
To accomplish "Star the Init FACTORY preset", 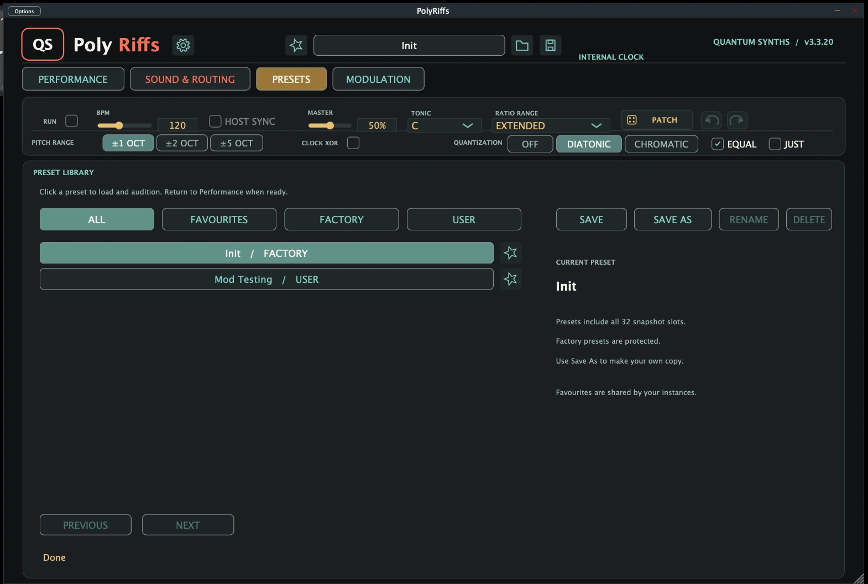I will [510, 253].
